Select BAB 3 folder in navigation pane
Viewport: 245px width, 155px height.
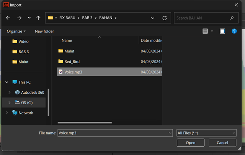point(21,52)
